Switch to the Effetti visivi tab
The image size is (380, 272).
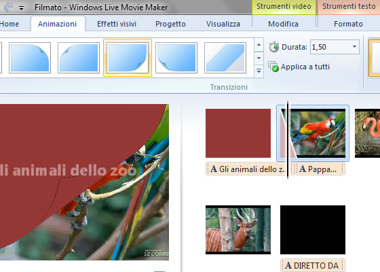(x=117, y=24)
